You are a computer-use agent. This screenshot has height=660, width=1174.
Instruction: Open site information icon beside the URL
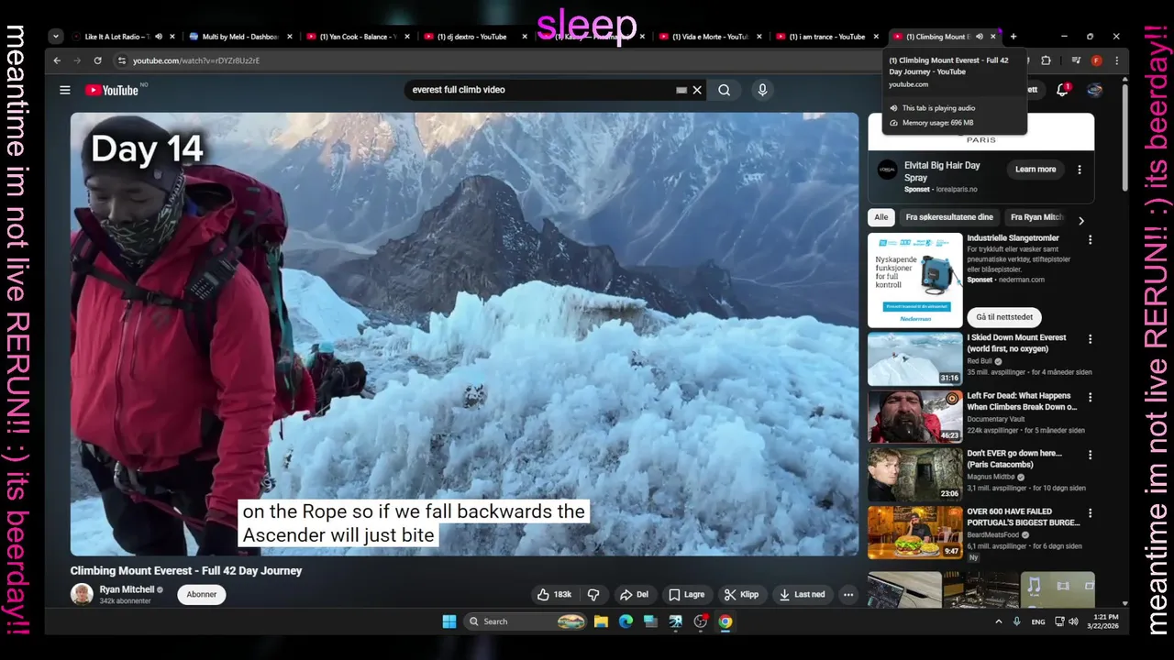[121, 60]
